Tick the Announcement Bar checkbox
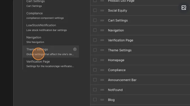The image size is (190, 106). point(95,80)
